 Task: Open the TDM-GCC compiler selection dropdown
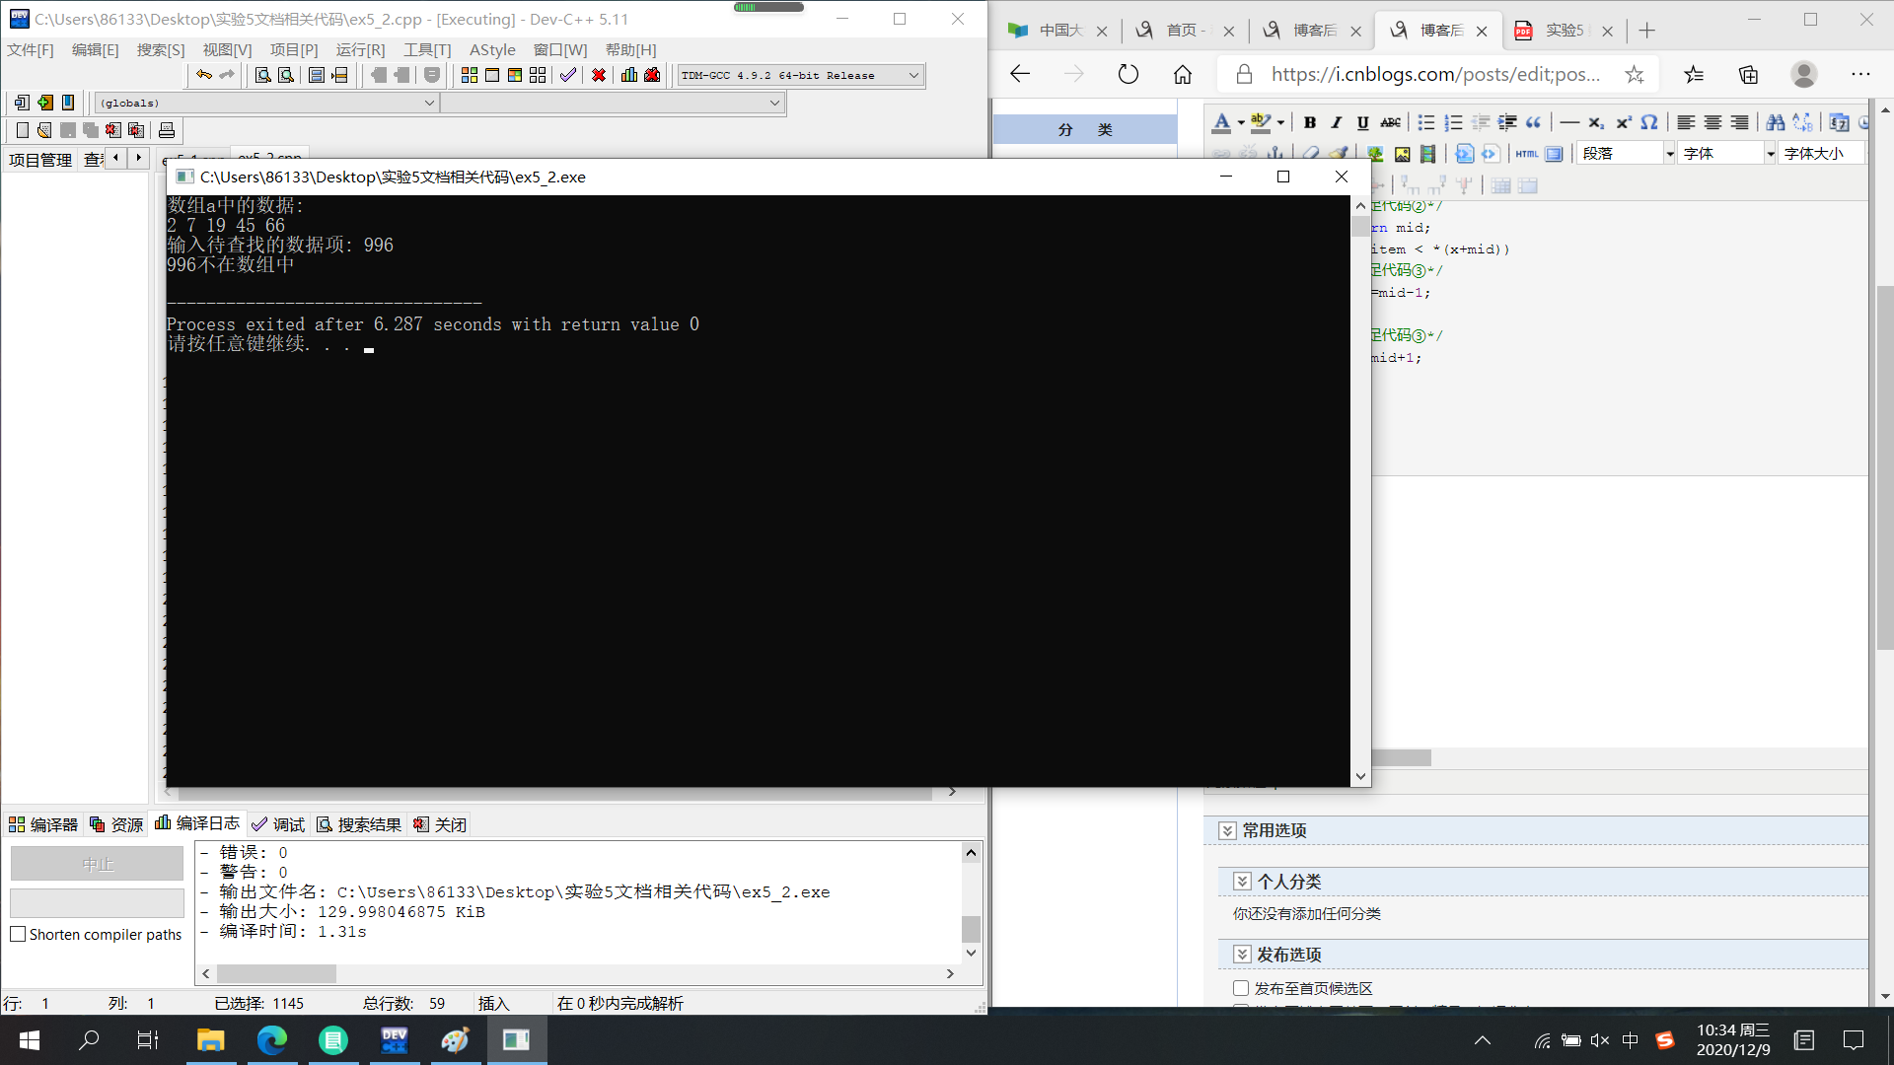(x=913, y=75)
